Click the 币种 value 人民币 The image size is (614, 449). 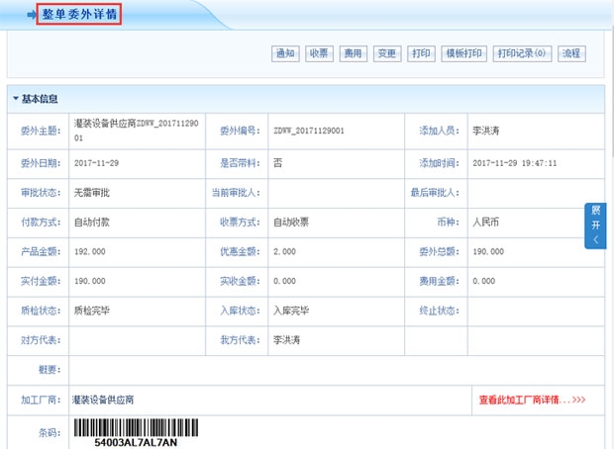point(485,223)
